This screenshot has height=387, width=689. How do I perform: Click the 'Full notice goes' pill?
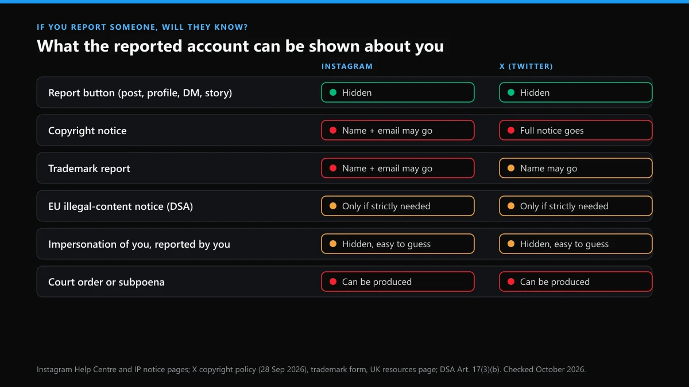coord(576,130)
